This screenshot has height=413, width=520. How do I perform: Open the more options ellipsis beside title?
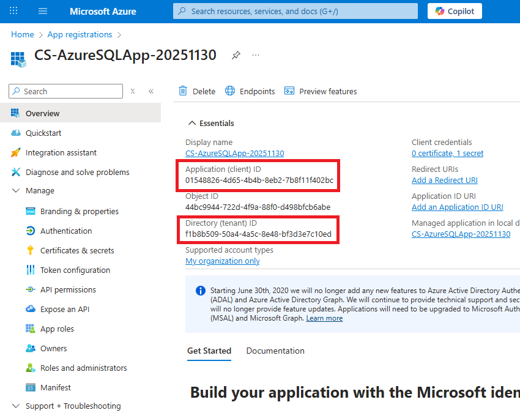[256, 56]
